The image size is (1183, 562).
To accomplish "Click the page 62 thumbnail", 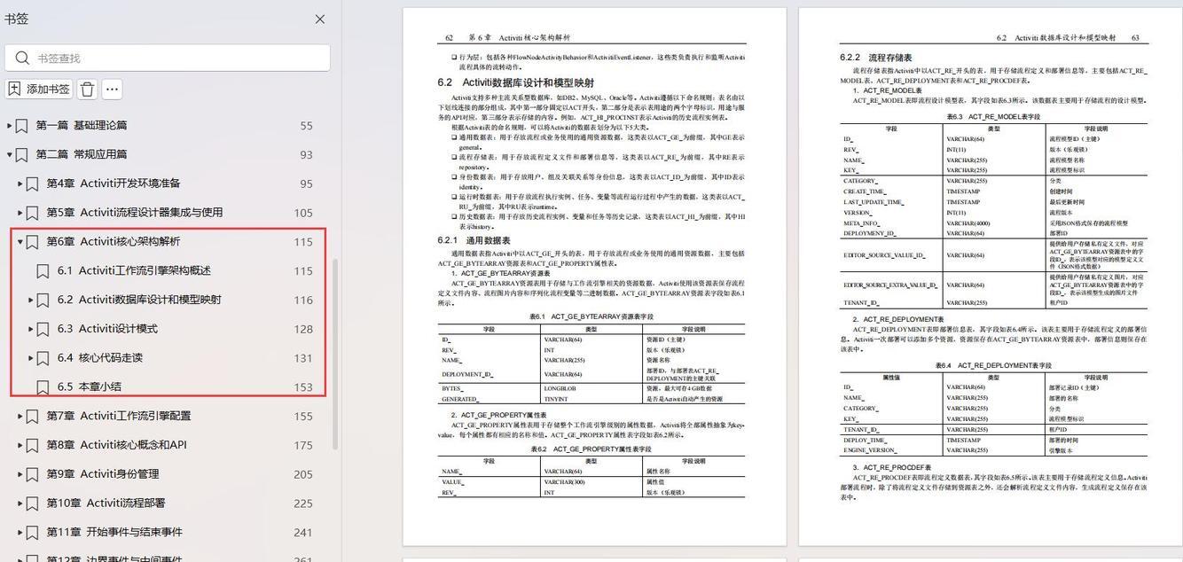I will click(594, 277).
